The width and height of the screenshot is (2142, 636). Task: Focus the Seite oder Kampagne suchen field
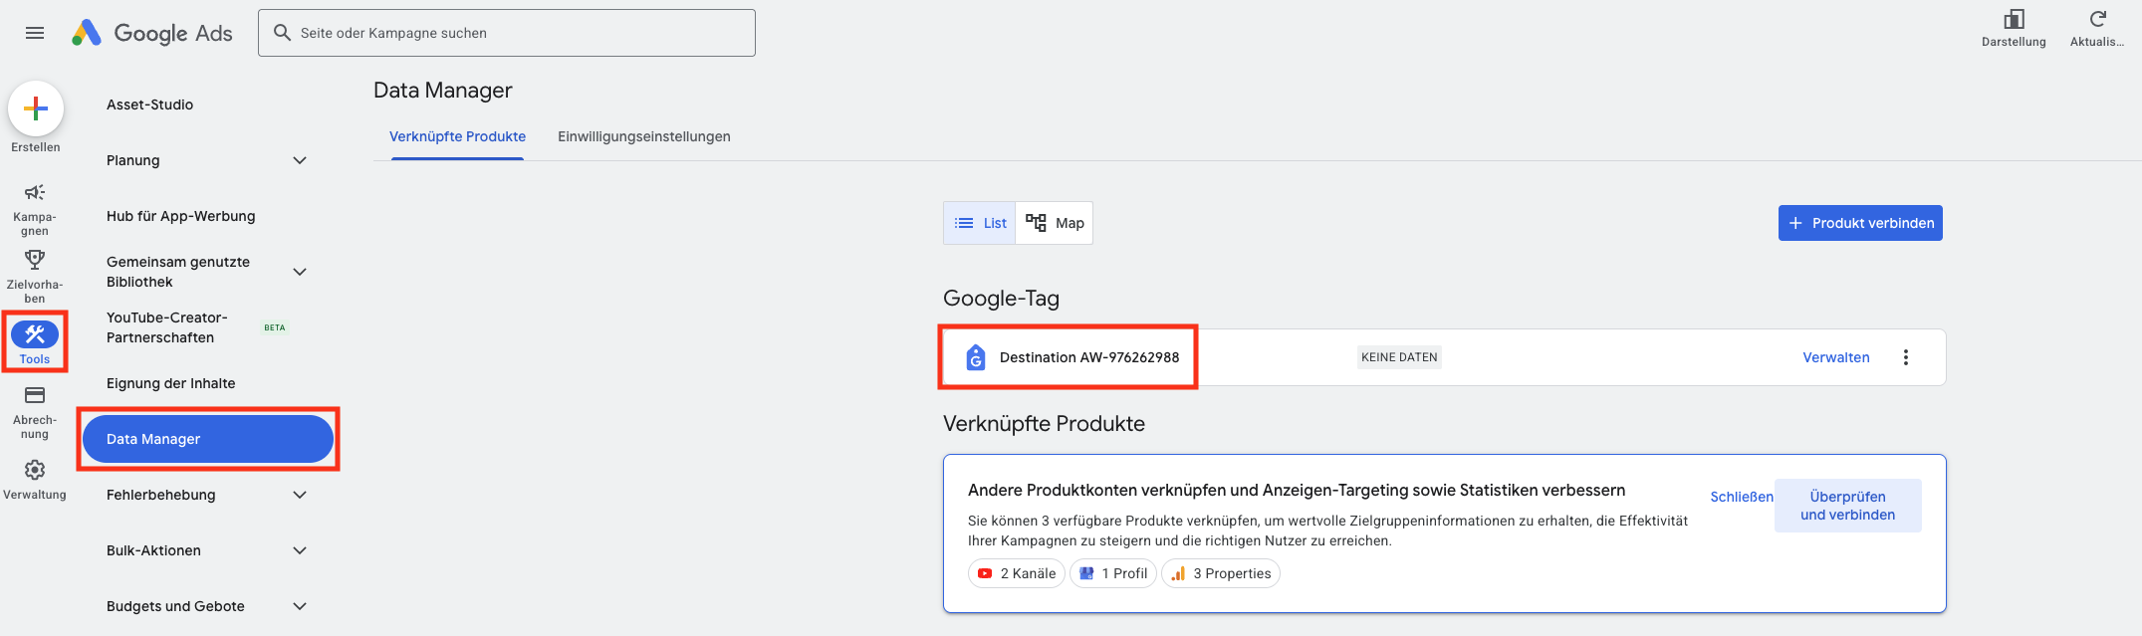pyautogui.click(x=507, y=33)
